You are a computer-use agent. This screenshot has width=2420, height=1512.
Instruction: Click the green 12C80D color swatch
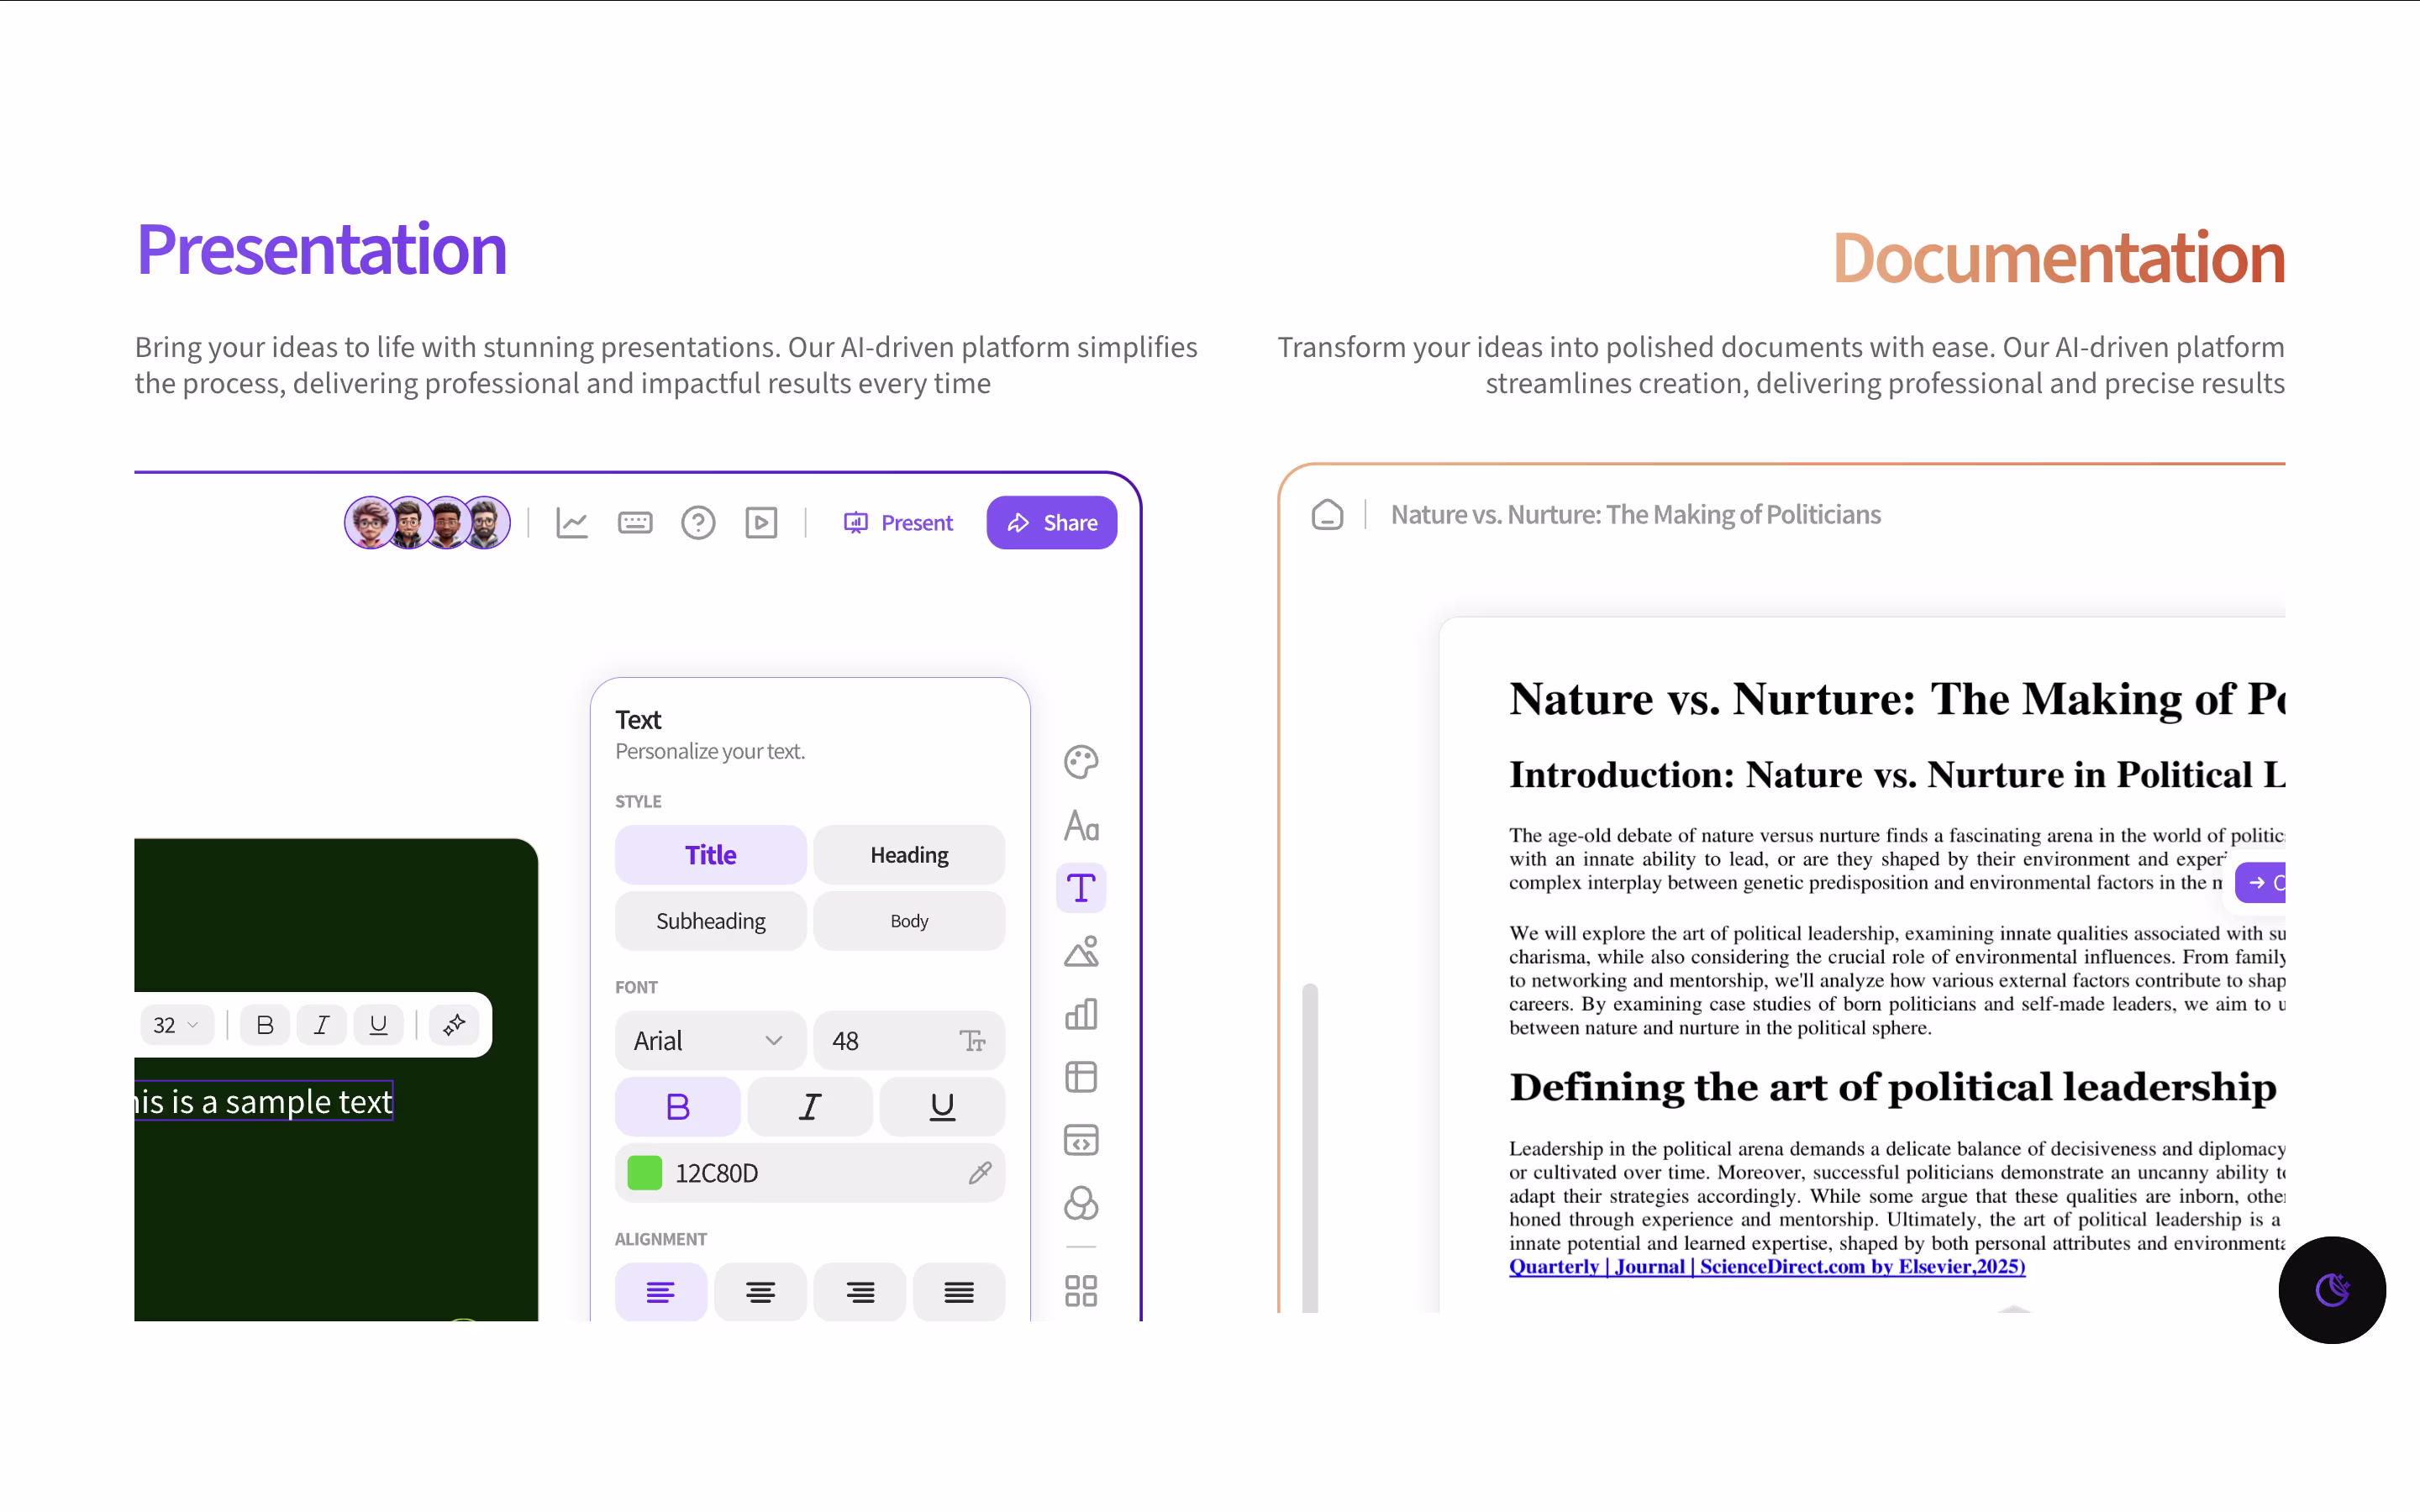click(645, 1173)
